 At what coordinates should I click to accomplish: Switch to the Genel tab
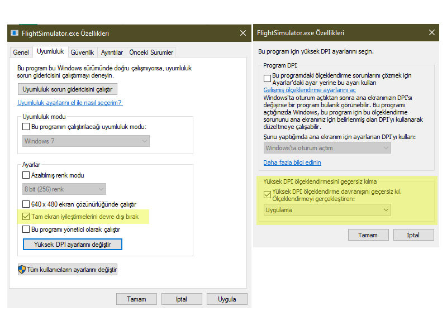click(21, 52)
